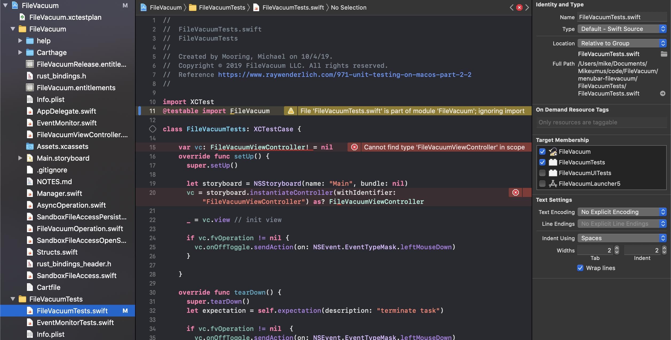Go to next issue with right chevron
Image resolution: width=671 pixels, height=340 pixels.
click(527, 7)
